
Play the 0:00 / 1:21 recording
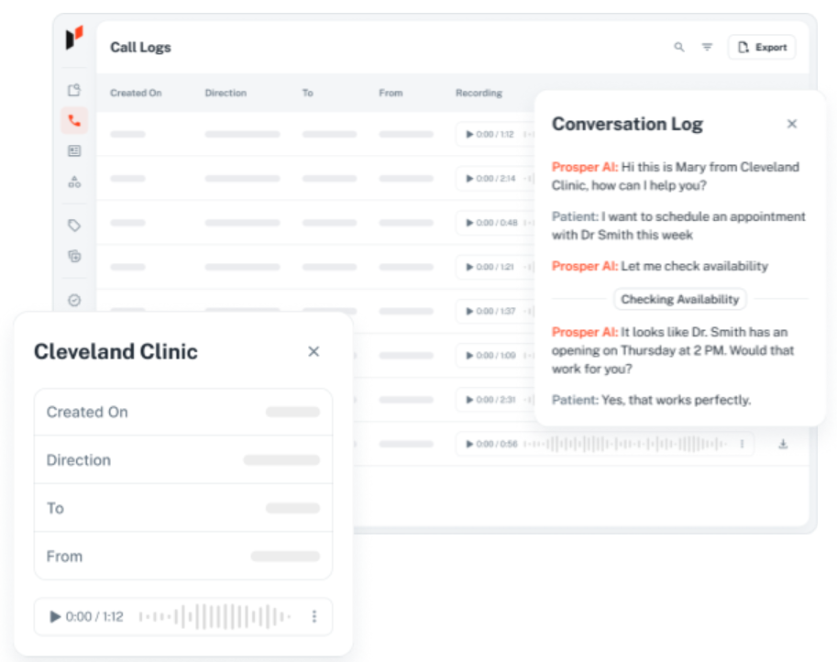pyautogui.click(x=469, y=267)
